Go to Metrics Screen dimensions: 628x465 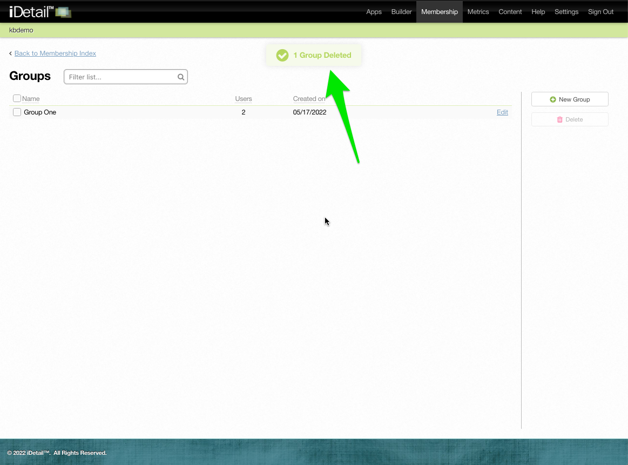click(x=478, y=12)
